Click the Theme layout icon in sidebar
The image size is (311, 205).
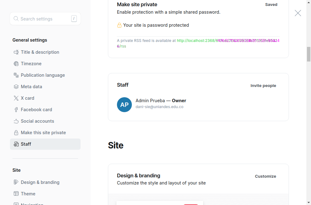pyautogui.click(x=16, y=194)
